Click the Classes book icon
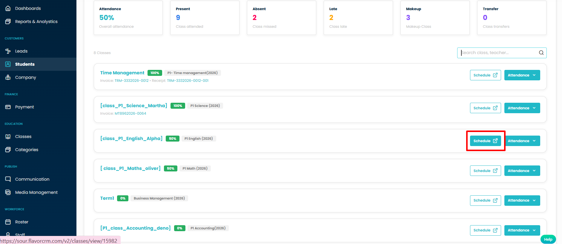 click(x=8, y=136)
